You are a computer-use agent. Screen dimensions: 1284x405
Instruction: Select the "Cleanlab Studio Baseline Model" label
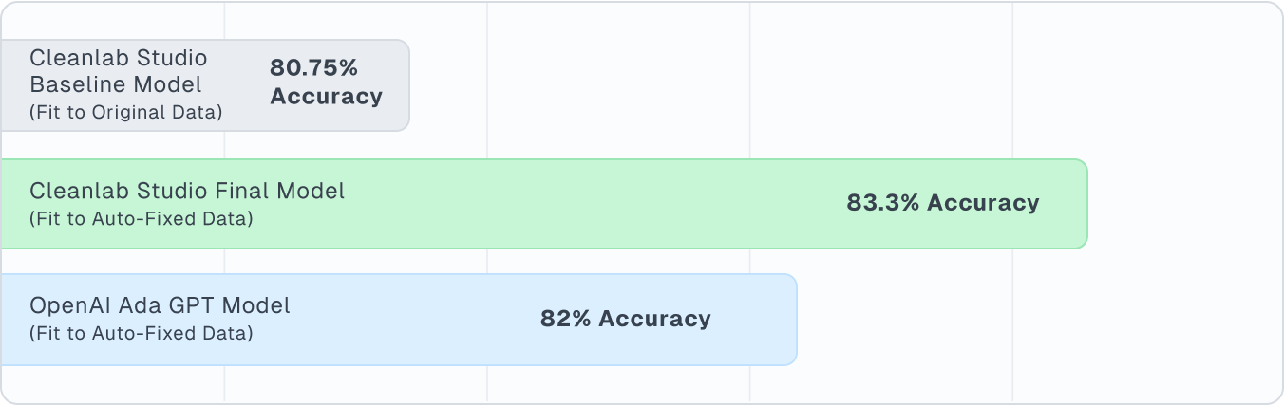click(x=118, y=71)
